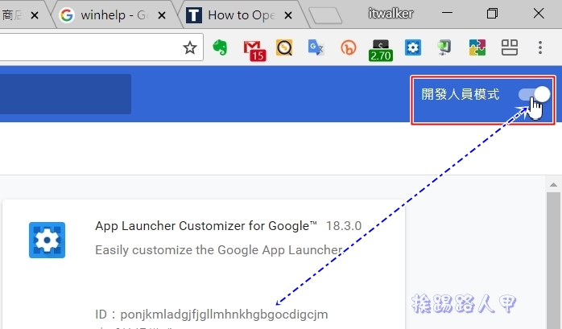Close the winhelp Google tab
The width and height of the screenshot is (562, 329).
(x=162, y=15)
